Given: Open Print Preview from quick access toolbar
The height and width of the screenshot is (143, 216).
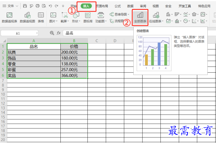Looking at the screenshot, I should [44, 6].
